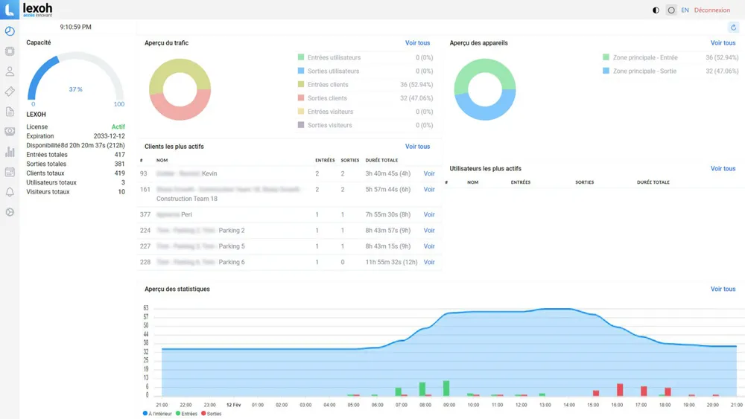Open the document reports sidebar icon
This screenshot has height=419, width=745.
pyautogui.click(x=10, y=112)
